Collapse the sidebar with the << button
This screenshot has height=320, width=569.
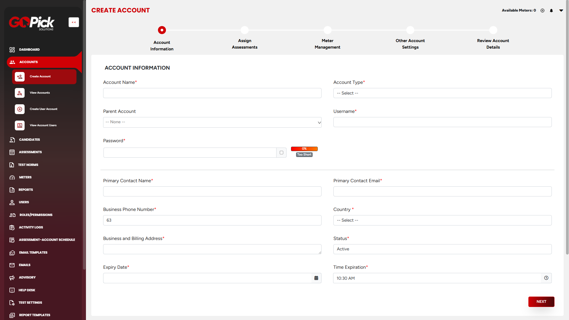coord(74,22)
